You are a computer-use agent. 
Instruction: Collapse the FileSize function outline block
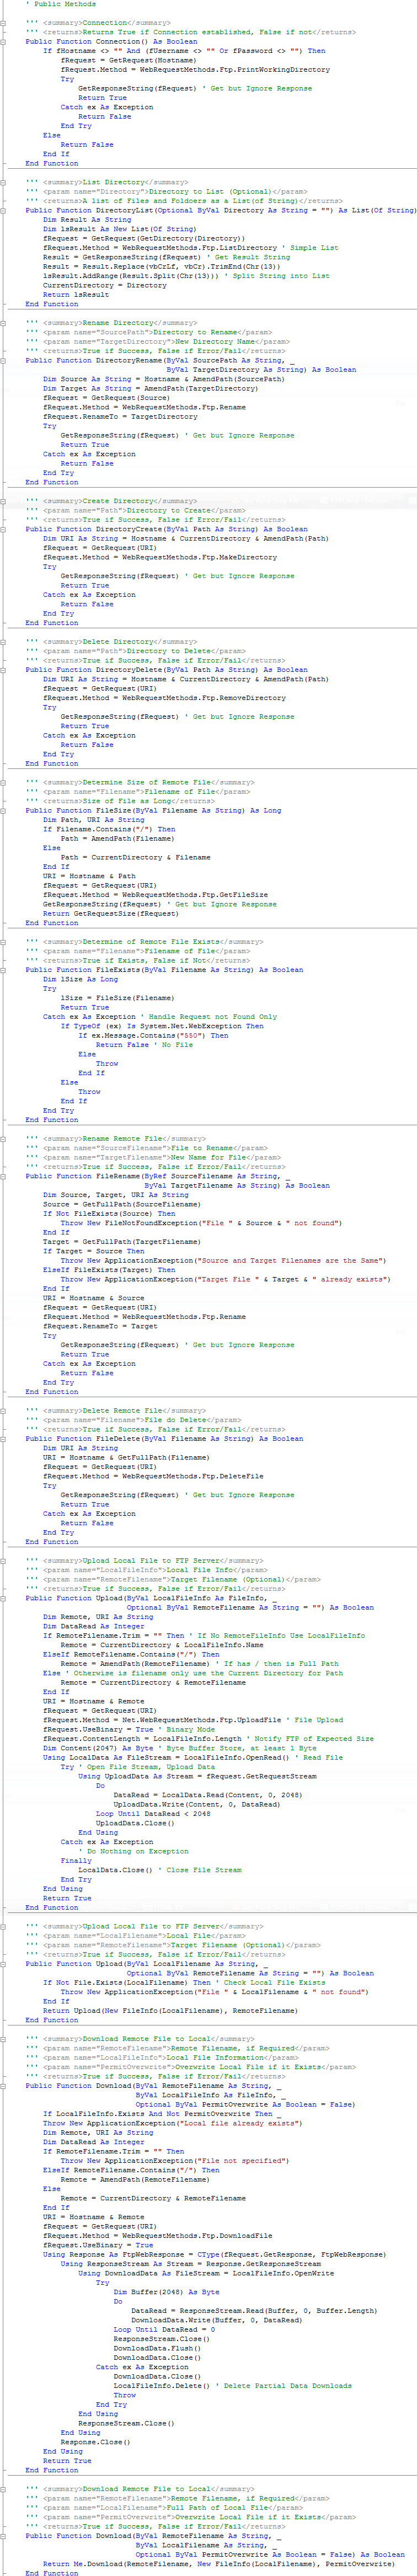pos(4,810)
